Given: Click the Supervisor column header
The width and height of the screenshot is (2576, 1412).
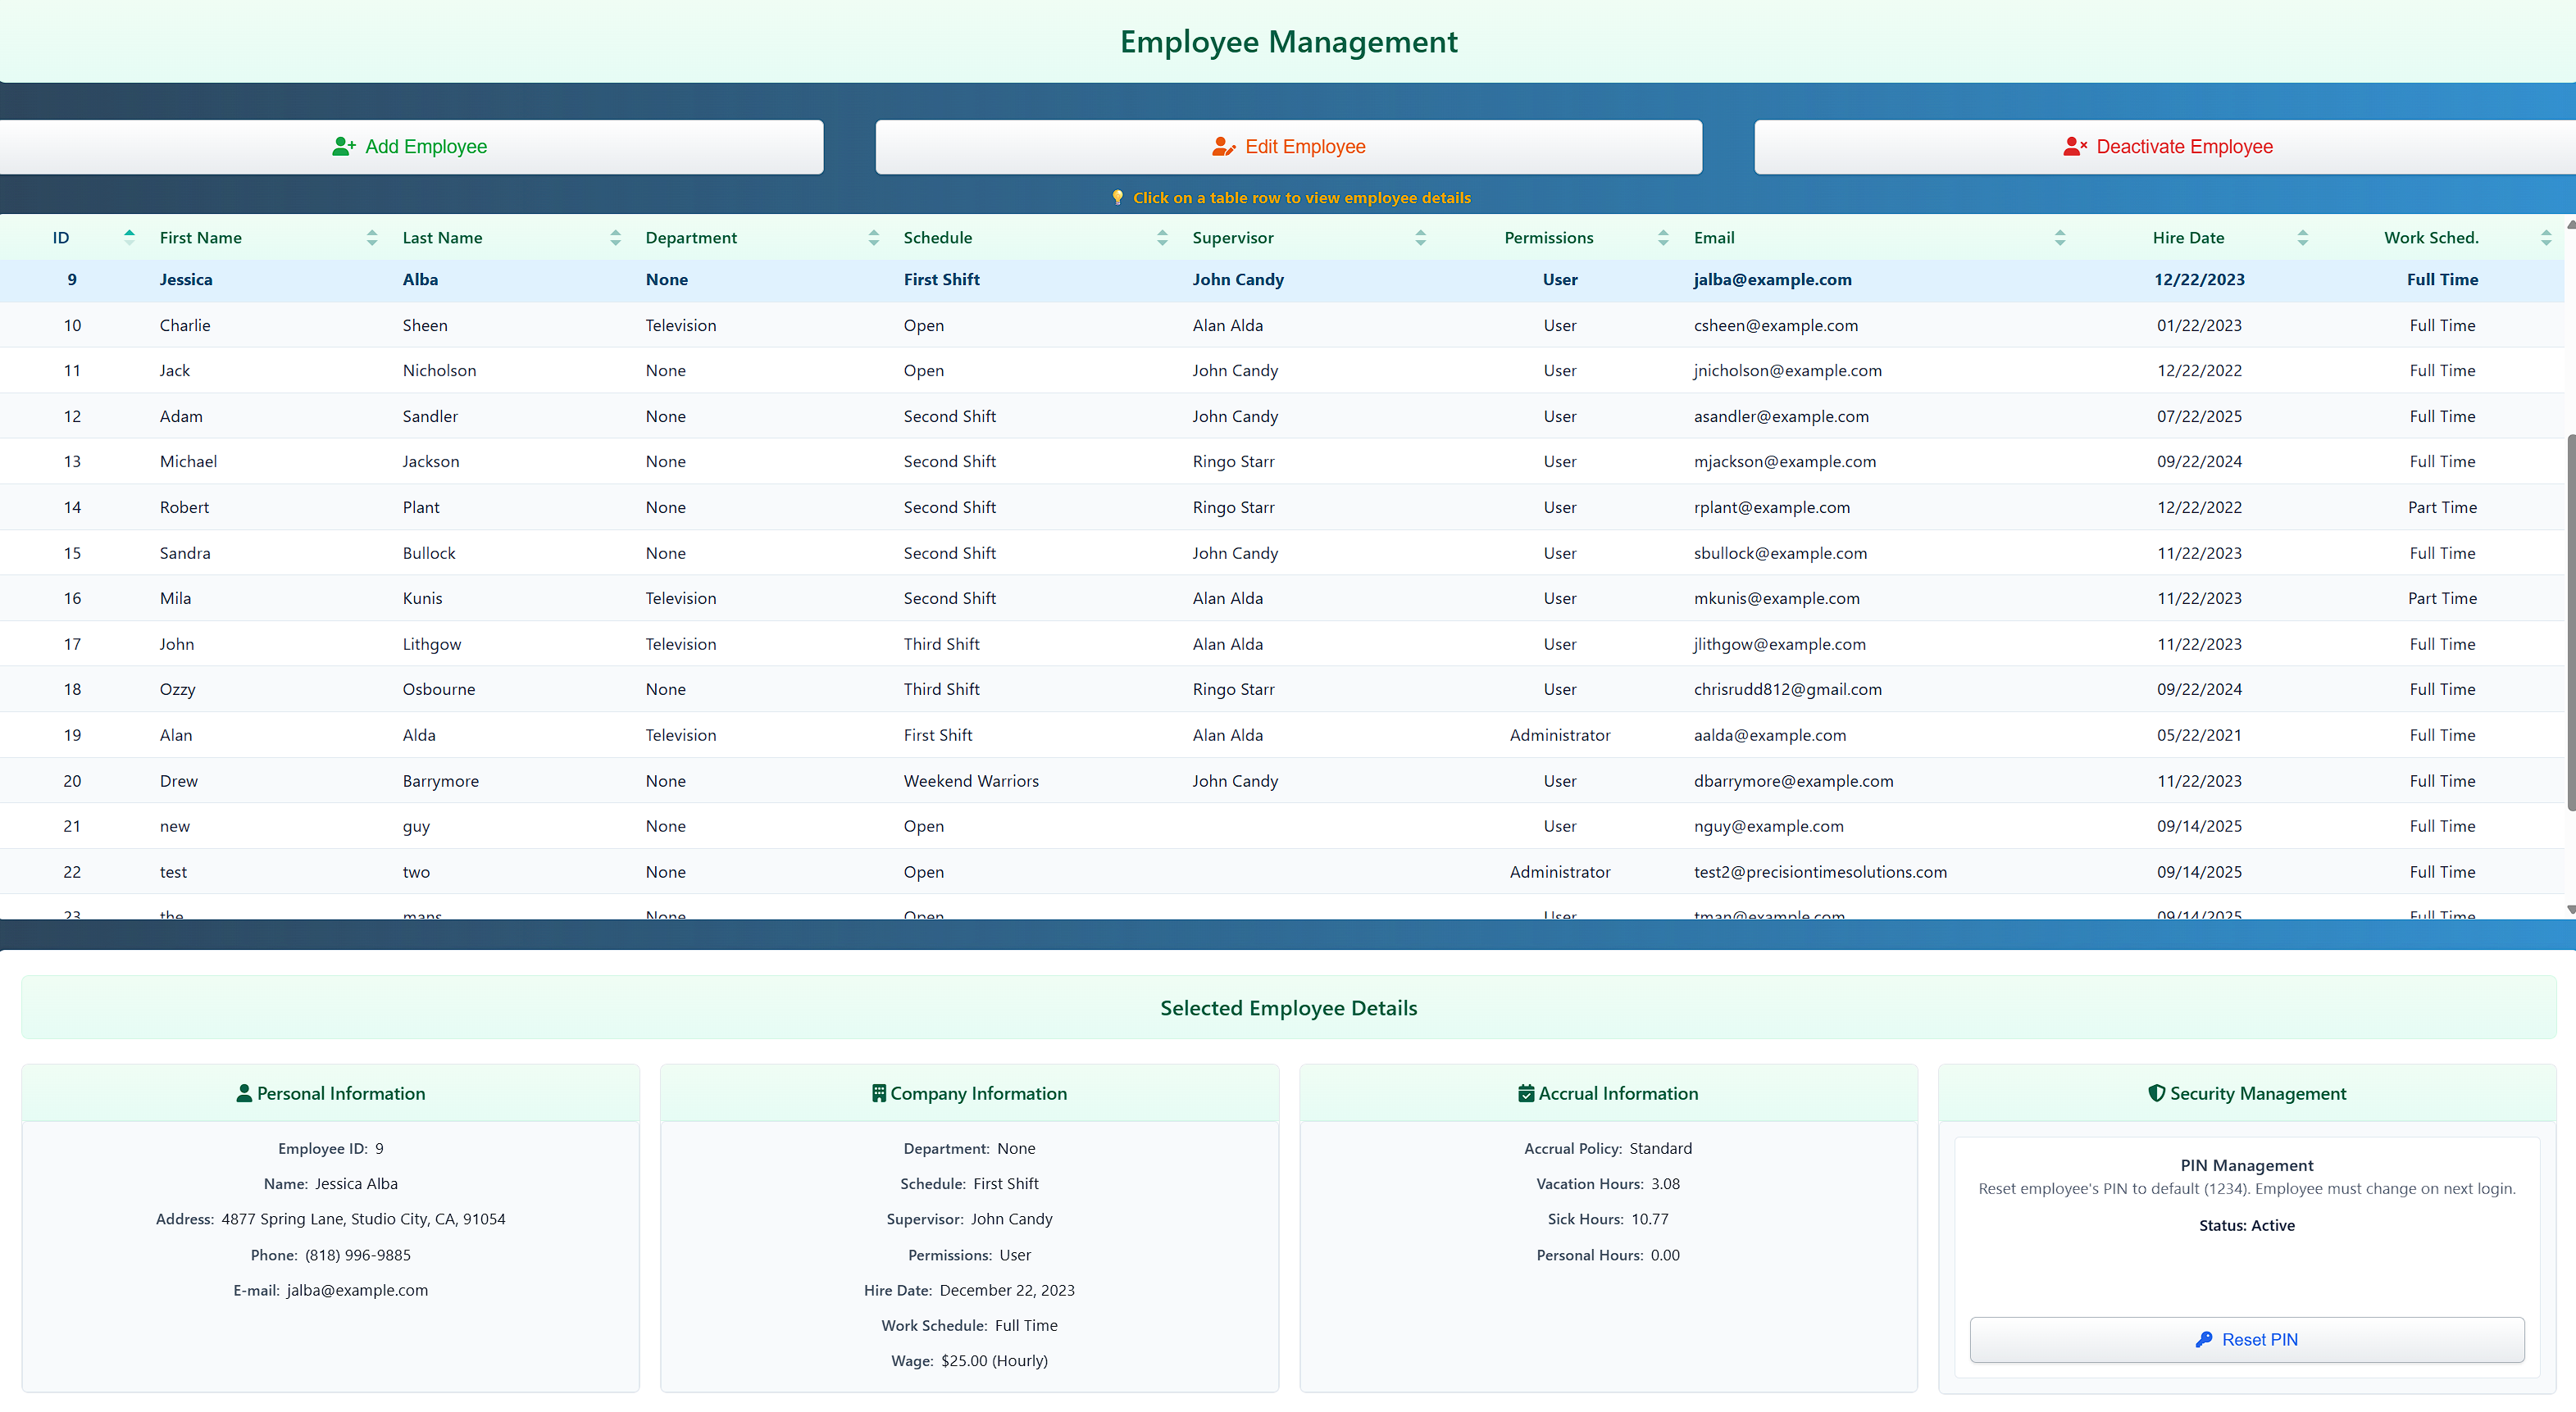Looking at the screenshot, I should point(1234,237).
